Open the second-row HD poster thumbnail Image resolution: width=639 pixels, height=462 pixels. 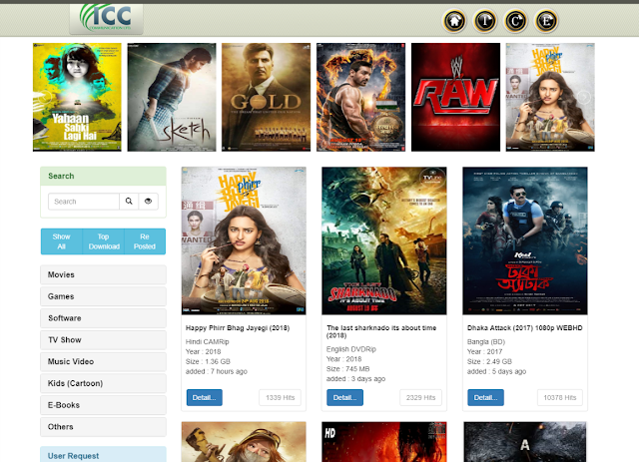click(384, 442)
